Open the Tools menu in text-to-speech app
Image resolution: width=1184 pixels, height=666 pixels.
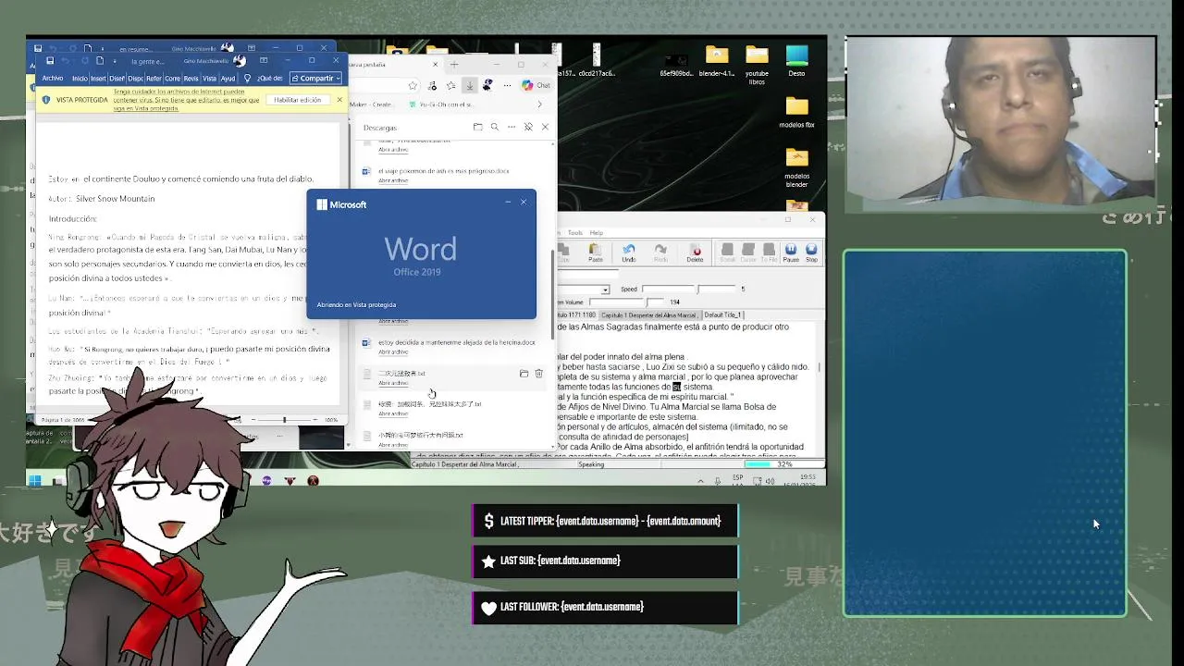[x=575, y=233]
